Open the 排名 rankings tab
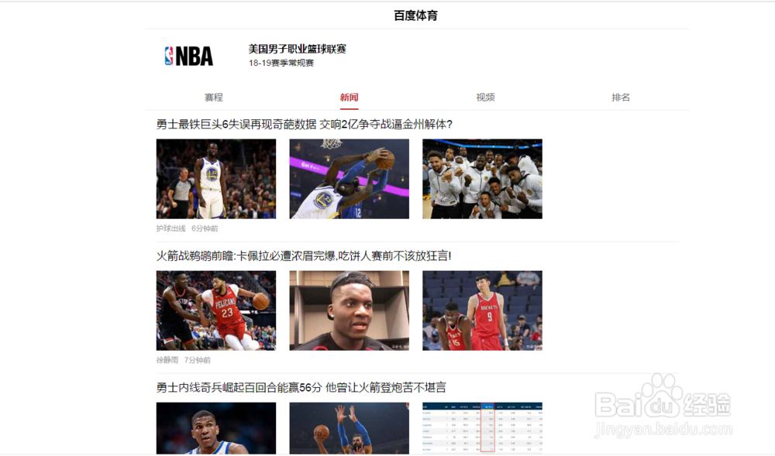The width and height of the screenshot is (775, 456). [x=621, y=98]
